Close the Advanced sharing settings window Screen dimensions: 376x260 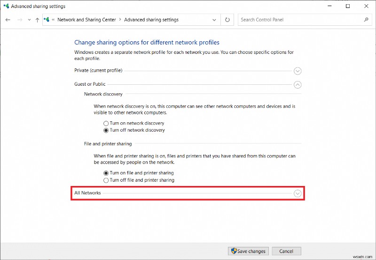click(x=366, y=6)
